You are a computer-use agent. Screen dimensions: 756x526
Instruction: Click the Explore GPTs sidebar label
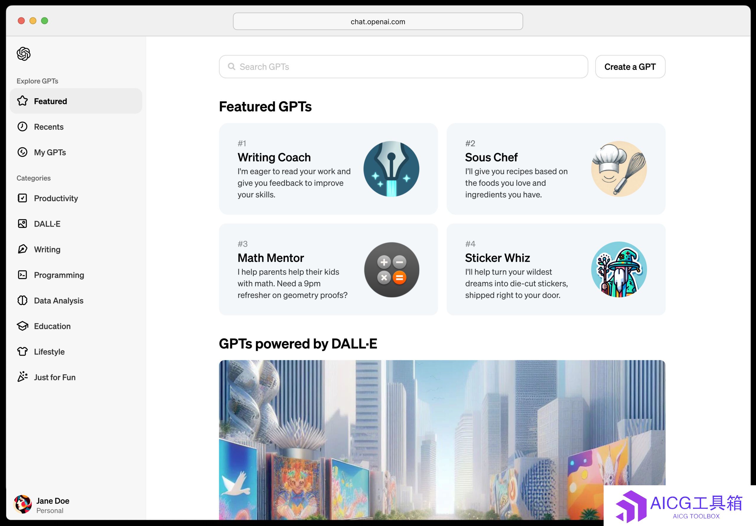coord(37,81)
